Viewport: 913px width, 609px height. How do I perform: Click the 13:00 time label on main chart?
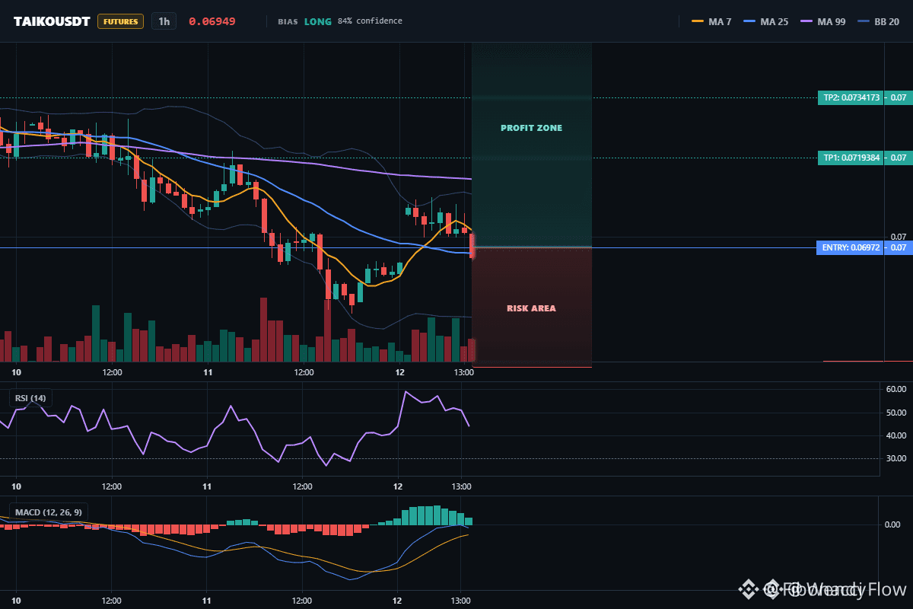click(463, 372)
